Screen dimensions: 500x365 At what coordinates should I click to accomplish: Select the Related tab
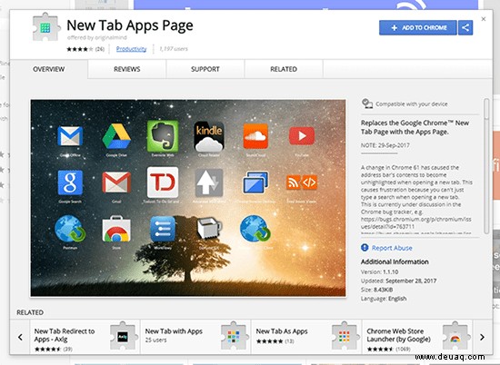[x=284, y=69]
